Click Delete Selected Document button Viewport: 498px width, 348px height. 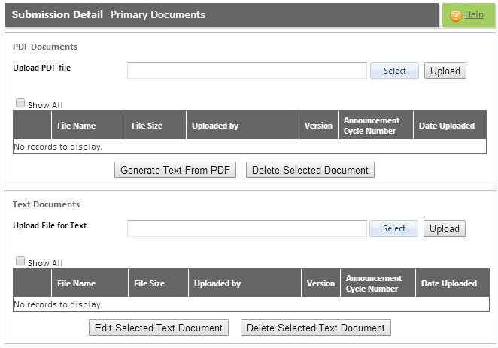coord(310,170)
